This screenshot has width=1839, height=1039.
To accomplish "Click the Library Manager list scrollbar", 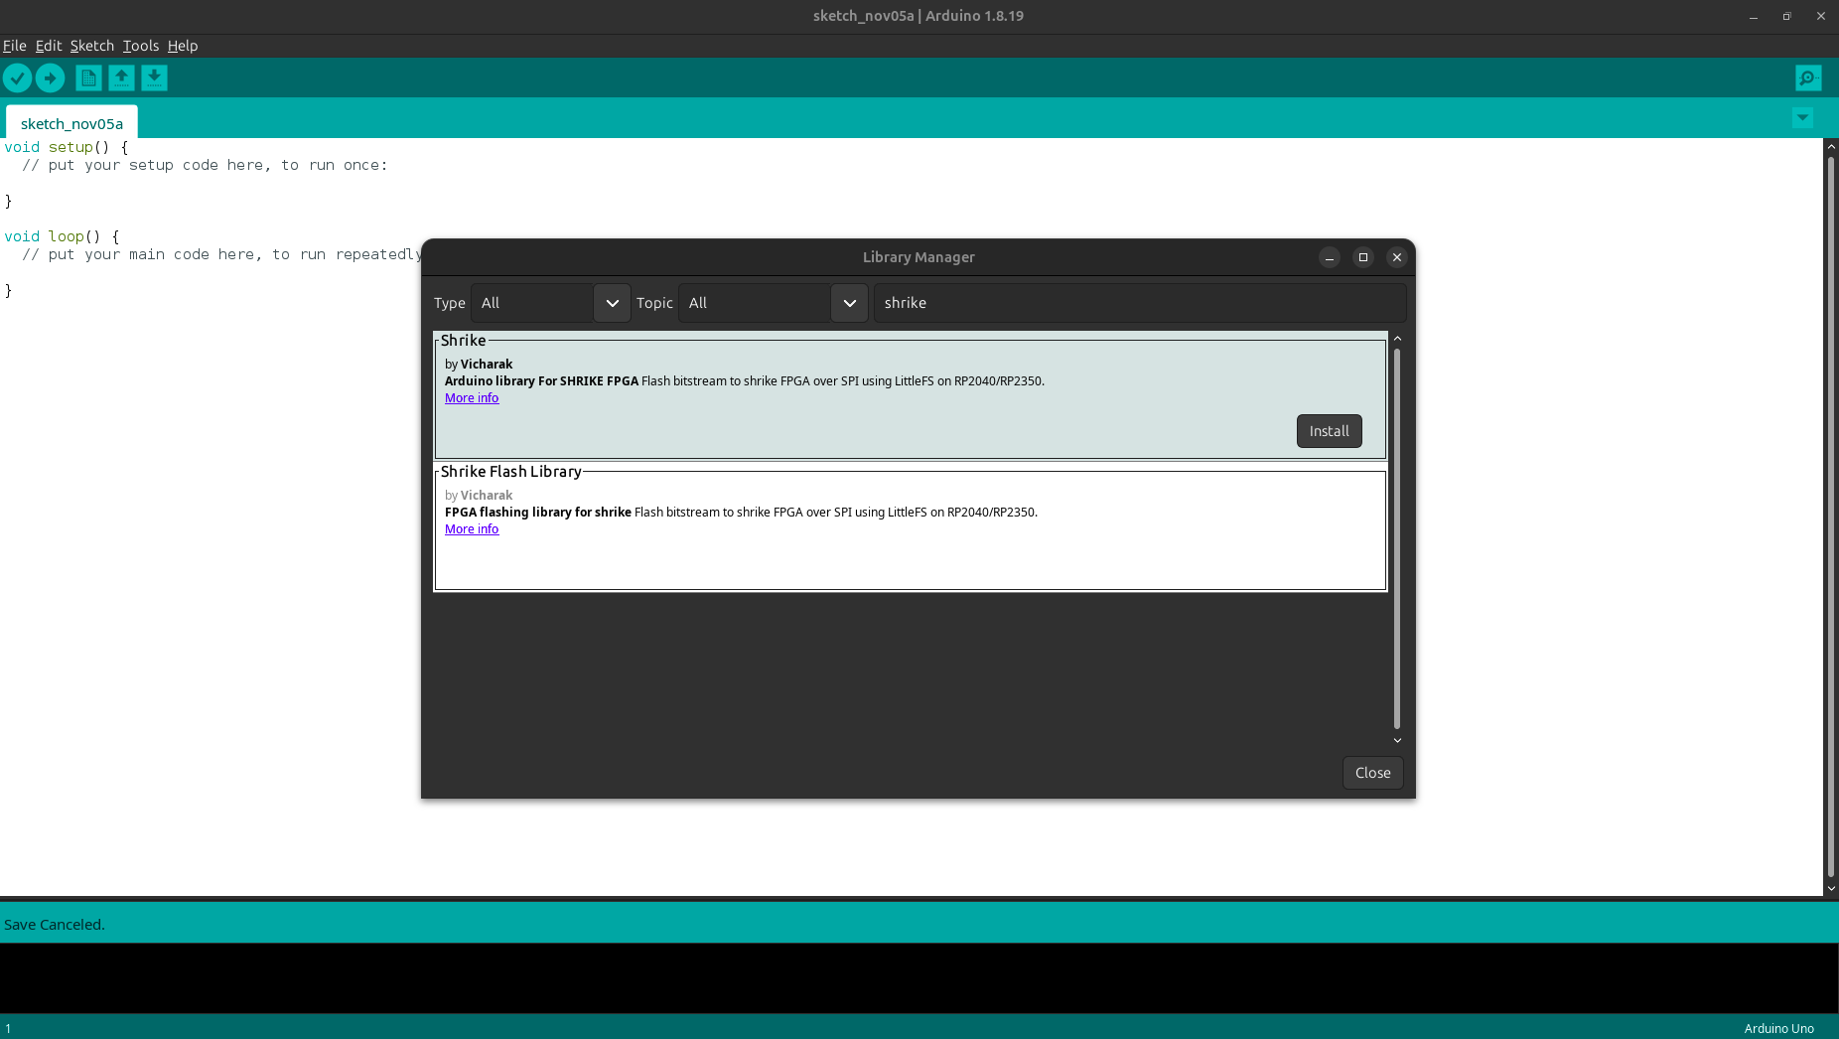I will tap(1397, 538).
